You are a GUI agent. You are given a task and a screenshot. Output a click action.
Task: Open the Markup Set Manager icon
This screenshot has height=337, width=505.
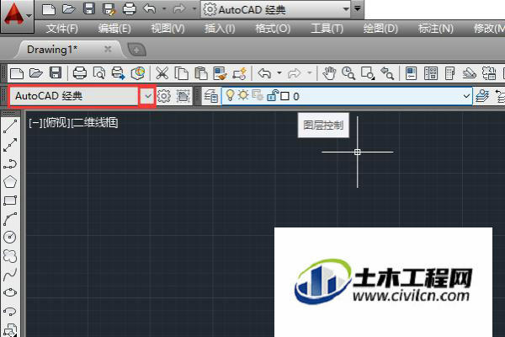(488, 73)
